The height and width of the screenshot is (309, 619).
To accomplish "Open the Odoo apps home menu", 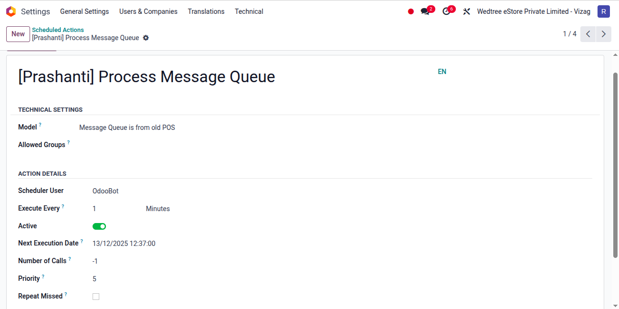I will point(10,11).
